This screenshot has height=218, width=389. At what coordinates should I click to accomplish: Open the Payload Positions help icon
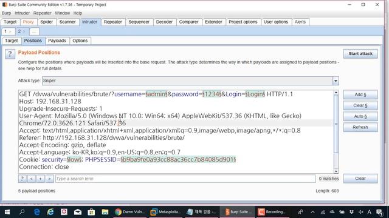click(x=10, y=54)
